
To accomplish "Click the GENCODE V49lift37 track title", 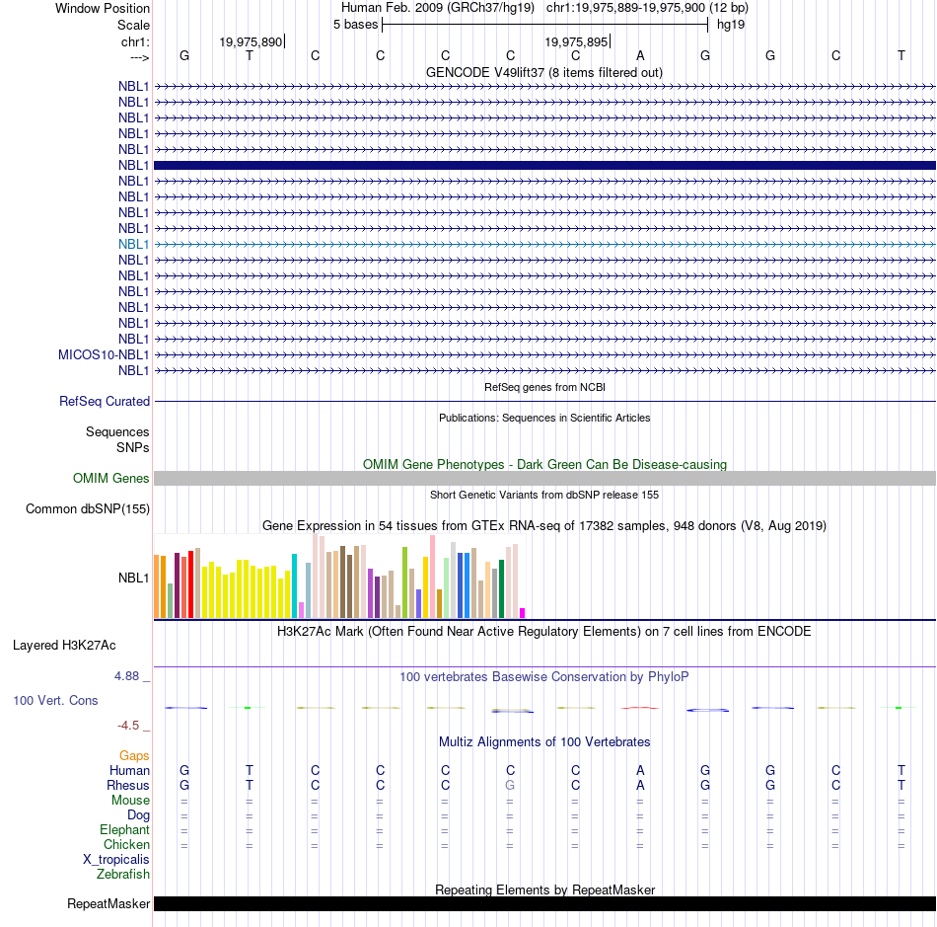I will click(x=543, y=72).
